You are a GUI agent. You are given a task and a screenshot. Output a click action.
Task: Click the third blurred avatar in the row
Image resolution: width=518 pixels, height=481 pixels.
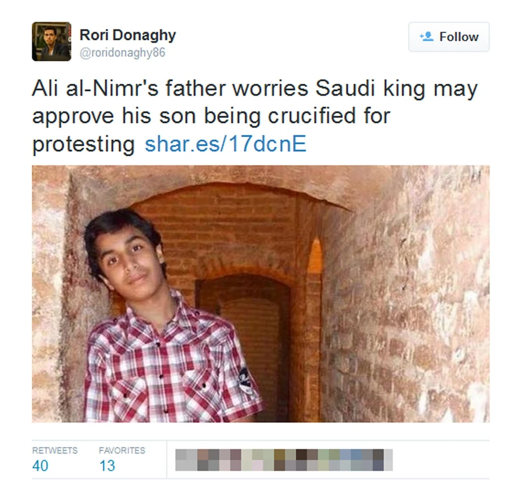click(x=230, y=460)
